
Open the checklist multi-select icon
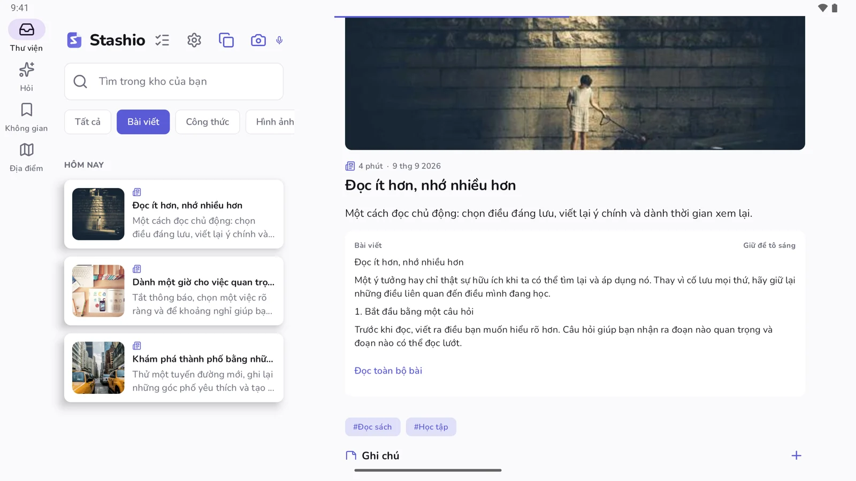point(162,40)
